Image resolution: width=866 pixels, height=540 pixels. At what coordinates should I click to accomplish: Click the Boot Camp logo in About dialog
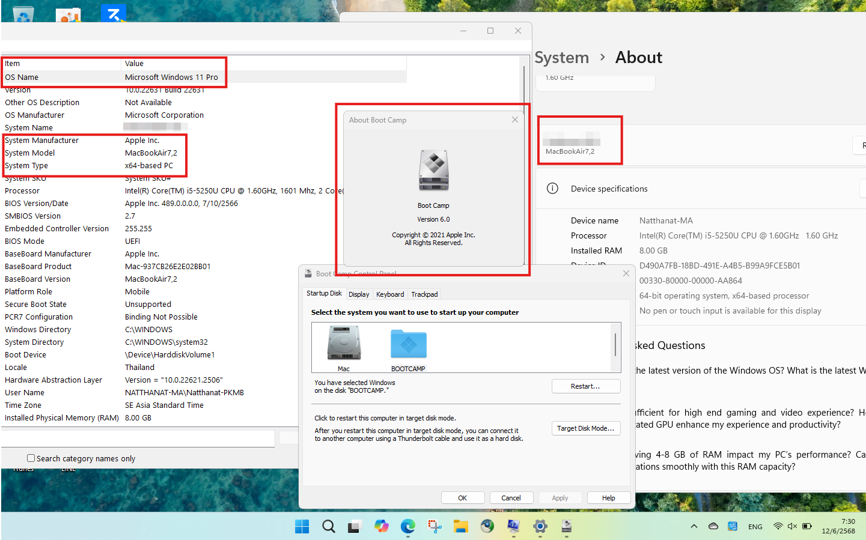tap(434, 170)
